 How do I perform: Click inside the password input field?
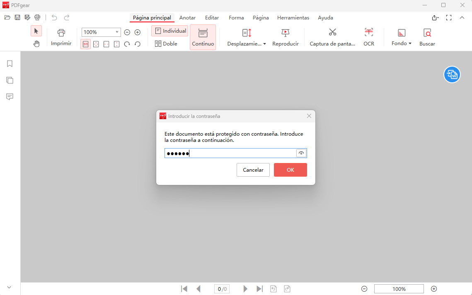click(232, 153)
